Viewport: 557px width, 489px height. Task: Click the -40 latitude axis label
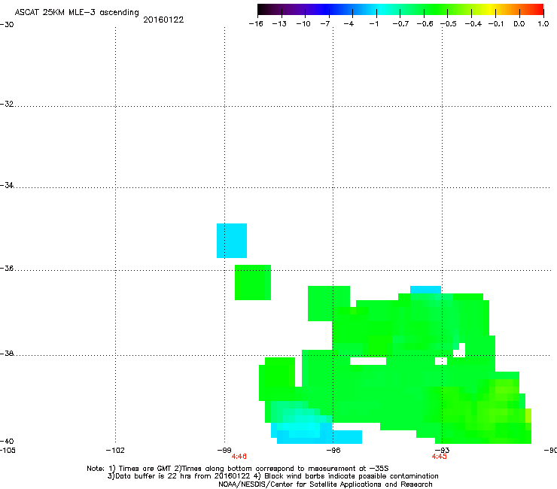click(x=6, y=441)
